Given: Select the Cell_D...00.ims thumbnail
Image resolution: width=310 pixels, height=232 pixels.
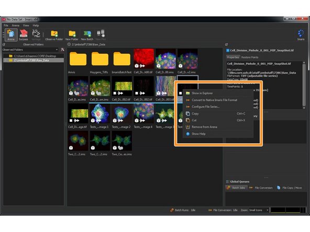Looking at the screenshot, I should click(x=165, y=59).
